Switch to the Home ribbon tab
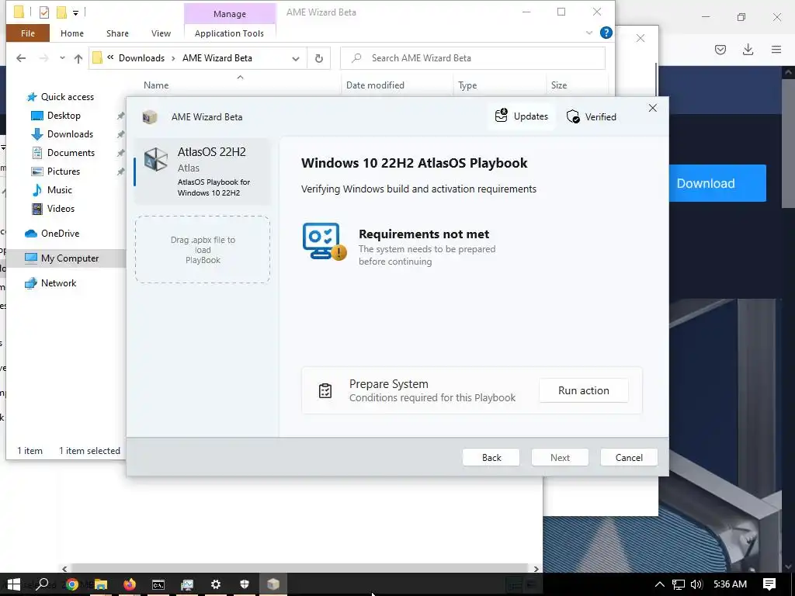Image resolution: width=795 pixels, height=596 pixels. point(72,33)
